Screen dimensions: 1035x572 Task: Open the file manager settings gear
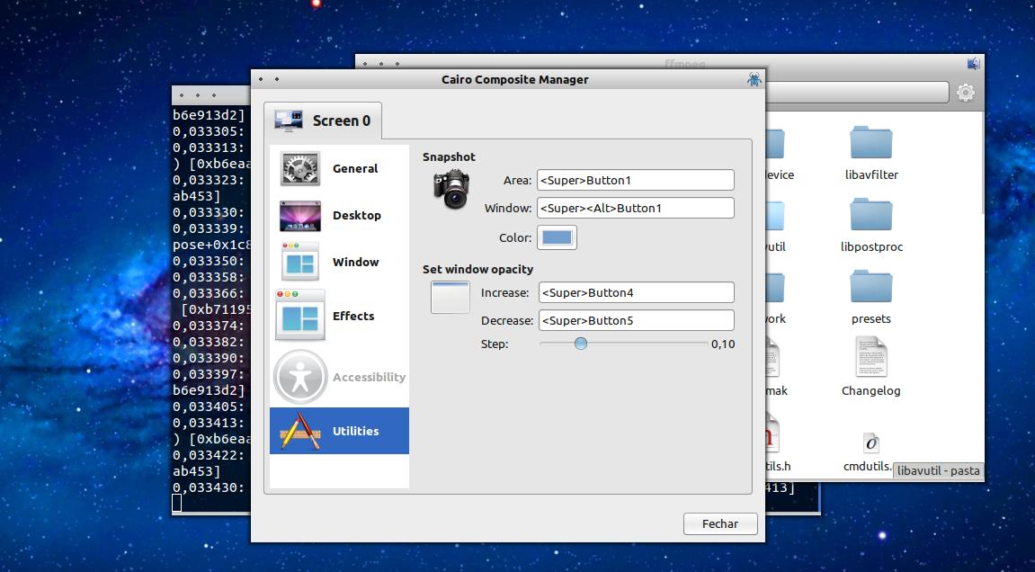[965, 92]
